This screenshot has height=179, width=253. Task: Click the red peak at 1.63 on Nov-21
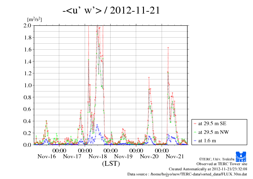pos(168,48)
